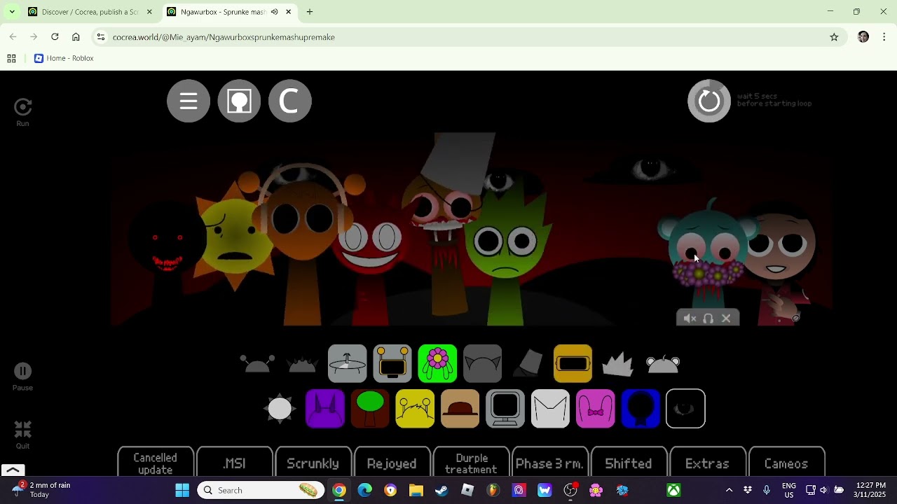Show hidden system tray icons
Viewport: 897px width, 504px height.
click(729, 490)
